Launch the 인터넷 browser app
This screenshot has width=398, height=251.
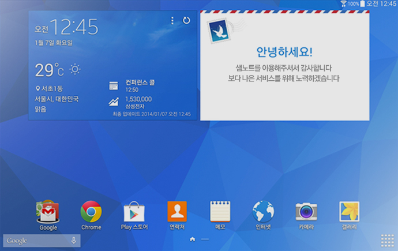(x=263, y=212)
